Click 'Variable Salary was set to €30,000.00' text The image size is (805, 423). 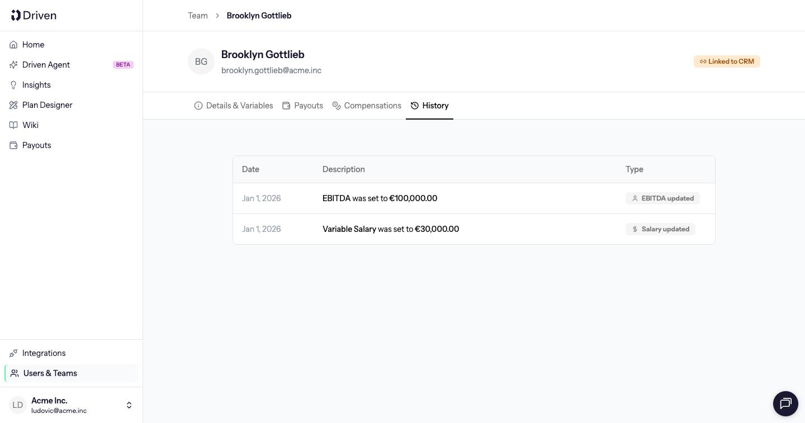[x=391, y=229]
